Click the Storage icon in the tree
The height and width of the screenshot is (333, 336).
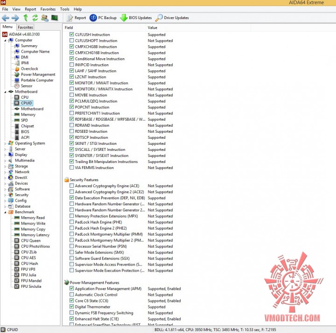11,166
